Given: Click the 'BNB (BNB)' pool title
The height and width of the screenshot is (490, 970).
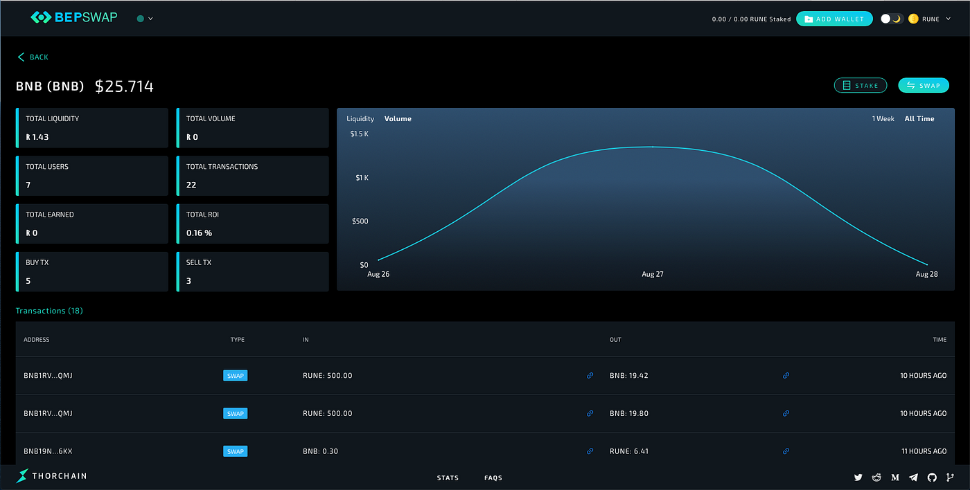Looking at the screenshot, I should point(50,87).
